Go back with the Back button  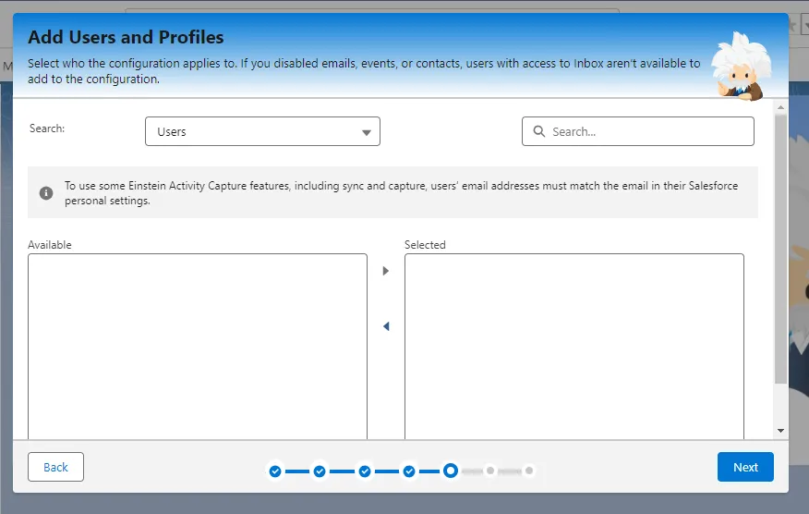click(55, 467)
